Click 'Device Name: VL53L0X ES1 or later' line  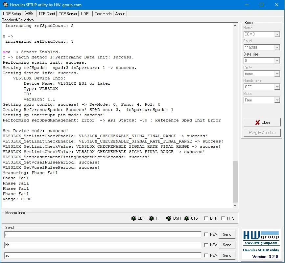pos(67,83)
